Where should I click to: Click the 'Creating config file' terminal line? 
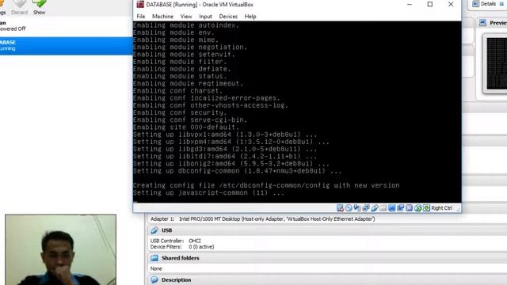(x=266, y=185)
